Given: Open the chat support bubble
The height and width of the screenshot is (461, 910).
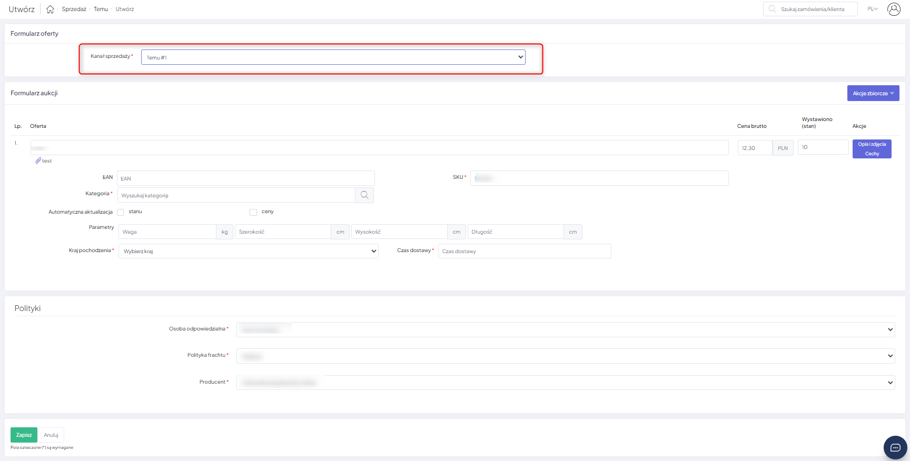Looking at the screenshot, I should 895,447.
